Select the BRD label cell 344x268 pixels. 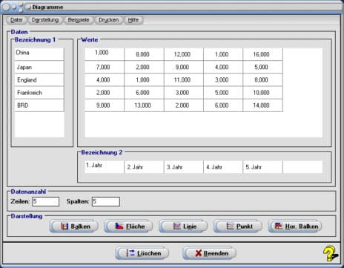click(x=39, y=105)
